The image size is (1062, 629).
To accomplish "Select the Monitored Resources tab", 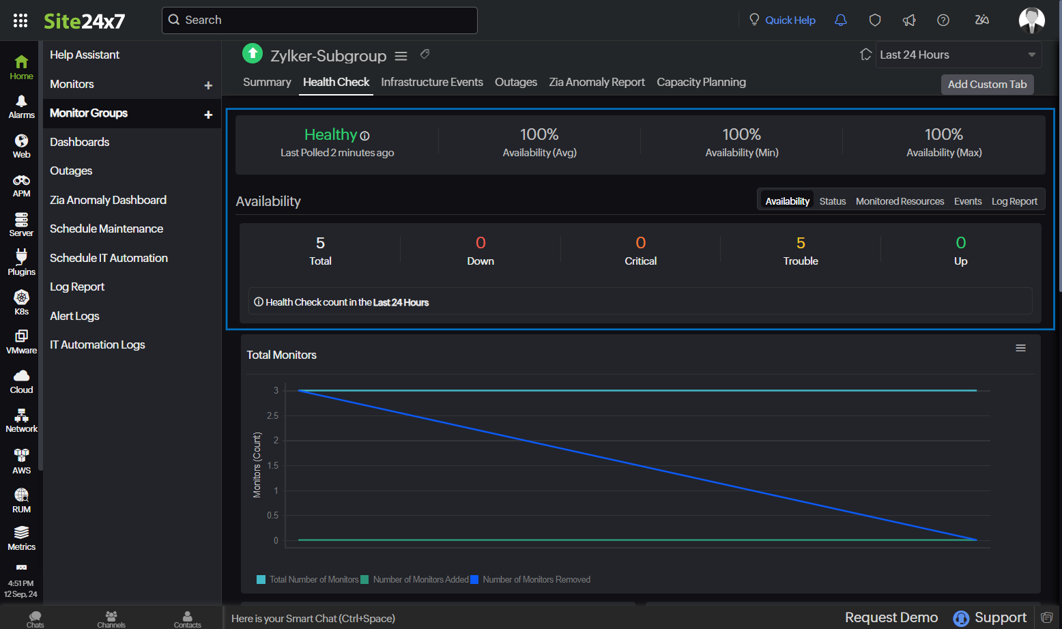I will click(900, 201).
